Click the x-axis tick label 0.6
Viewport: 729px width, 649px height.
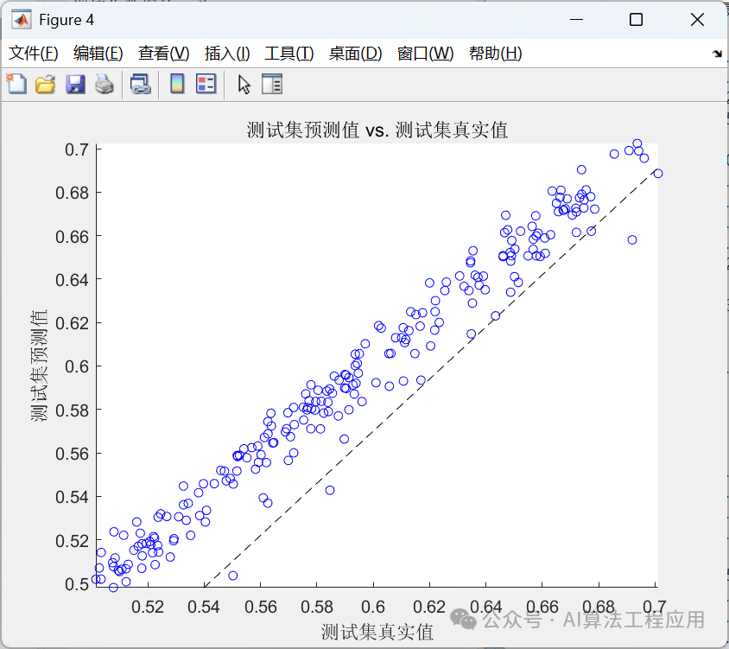(373, 607)
